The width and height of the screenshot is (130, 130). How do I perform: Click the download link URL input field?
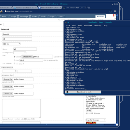click(x=24, y=71)
